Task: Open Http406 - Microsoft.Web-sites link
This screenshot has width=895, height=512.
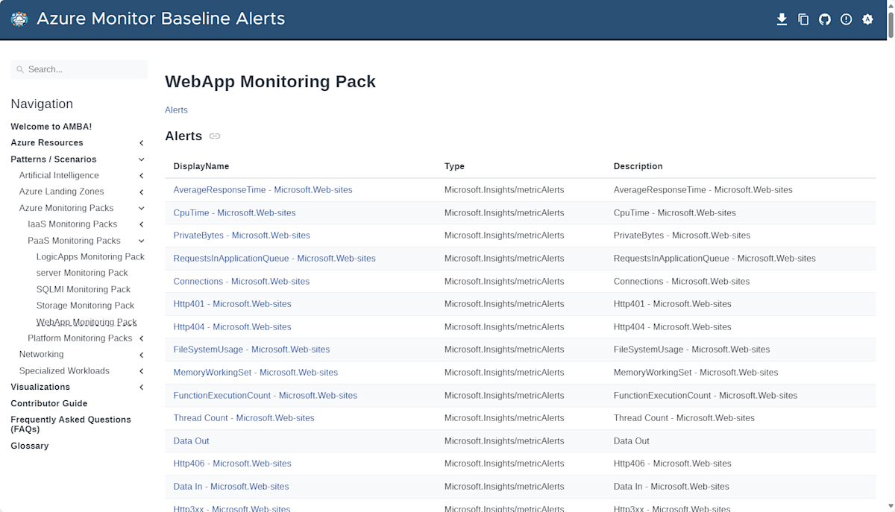Action: 232,463
